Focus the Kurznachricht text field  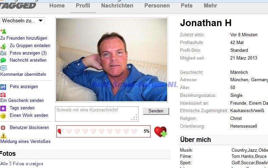click(97, 114)
